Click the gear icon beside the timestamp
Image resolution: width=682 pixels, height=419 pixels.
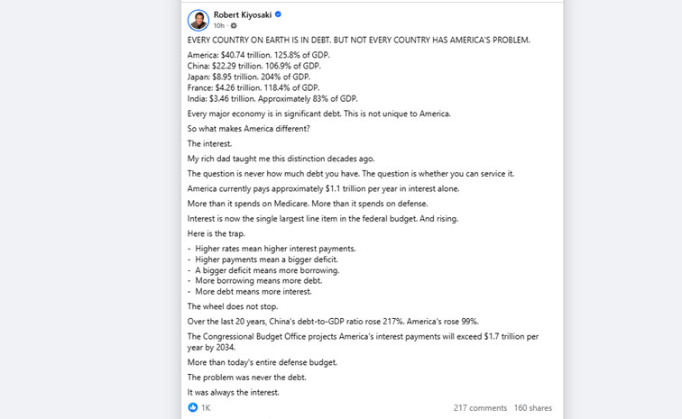tap(234, 25)
